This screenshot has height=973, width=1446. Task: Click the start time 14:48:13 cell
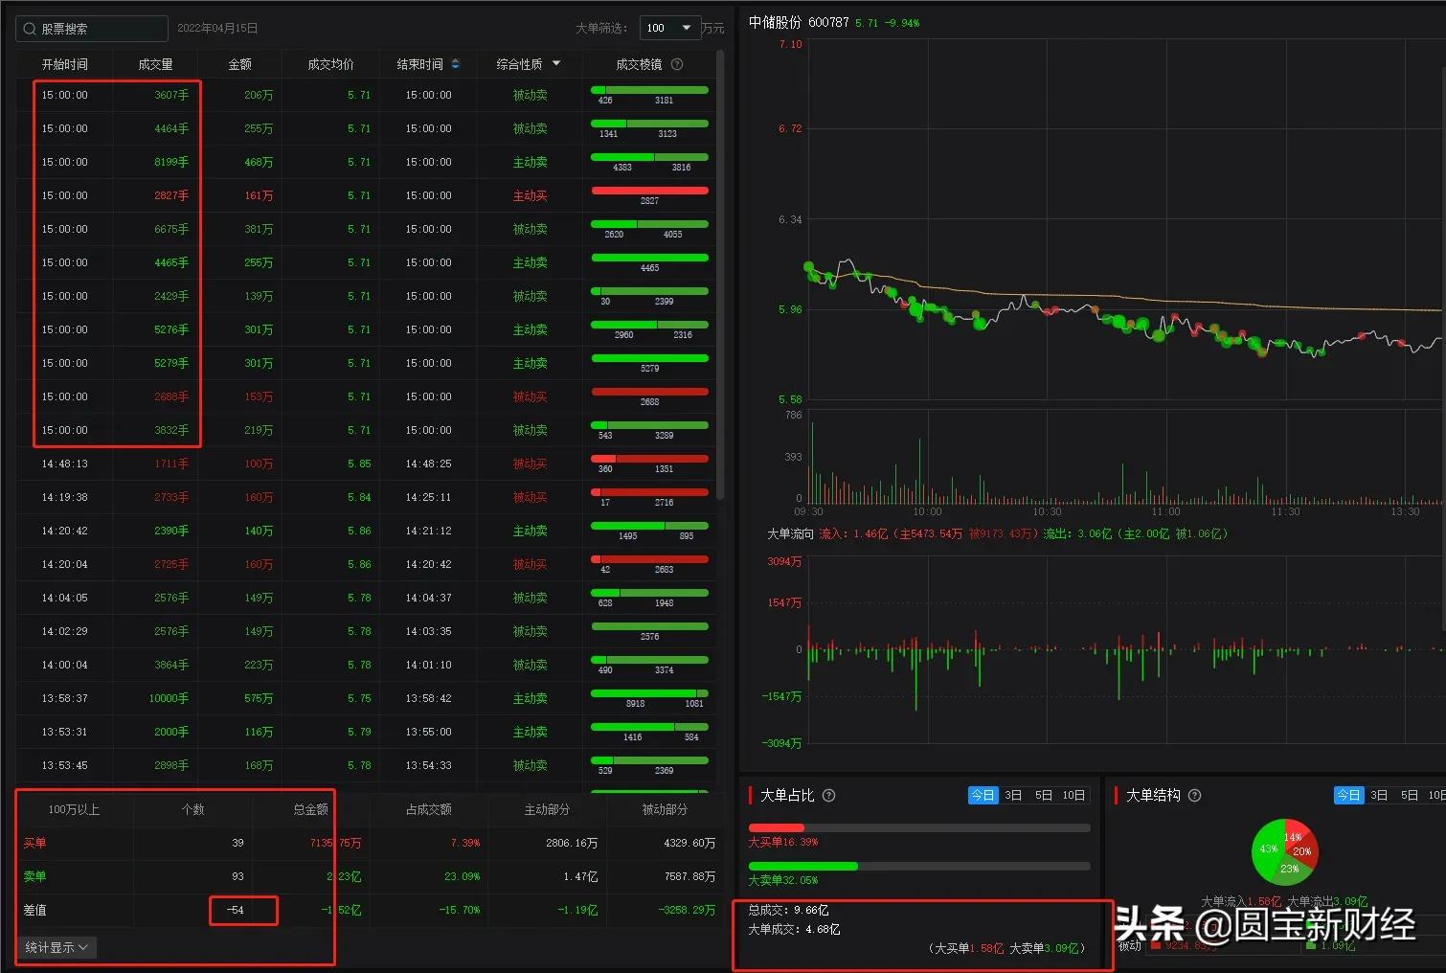[64, 464]
